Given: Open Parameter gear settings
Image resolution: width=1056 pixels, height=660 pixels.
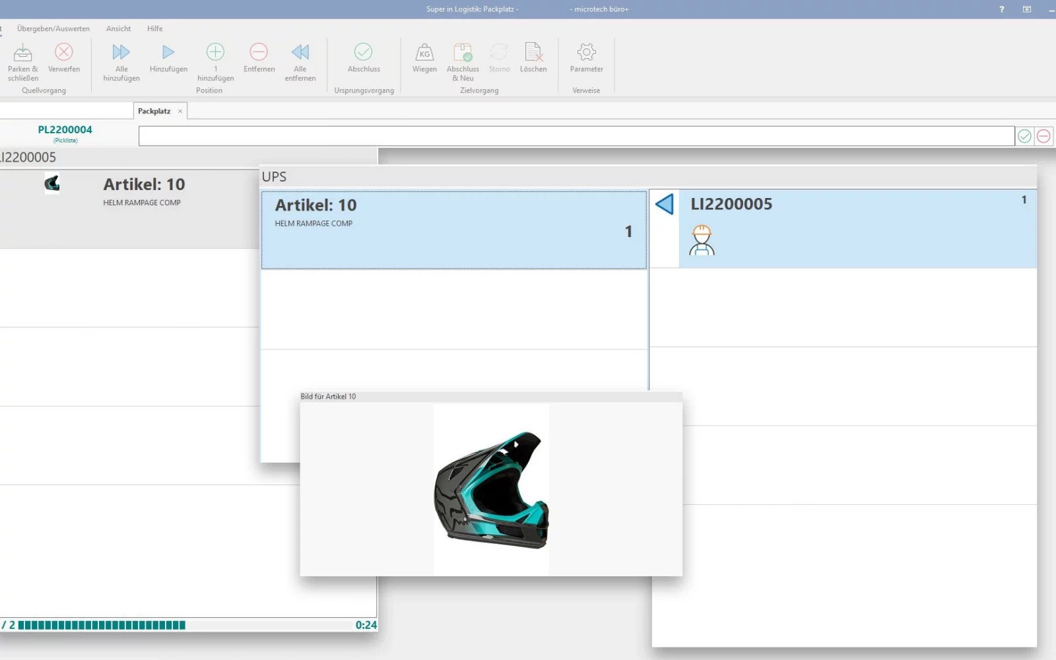Looking at the screenshot, I should [586, 53].
